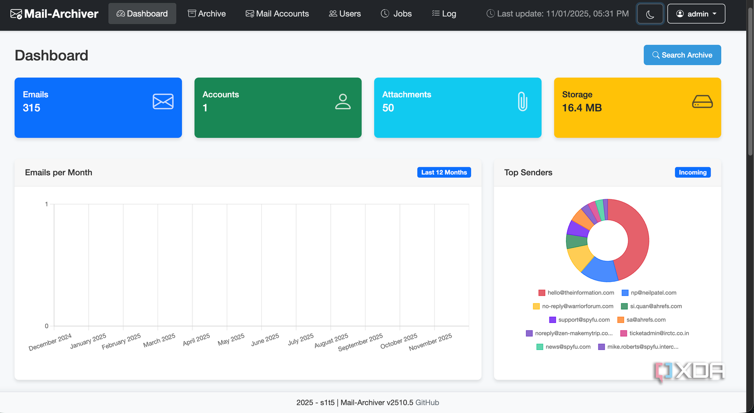Viewport: 754px width, 413px height.
Task: Open the GitHub link in the footer
Action: [x=427, y=402]
